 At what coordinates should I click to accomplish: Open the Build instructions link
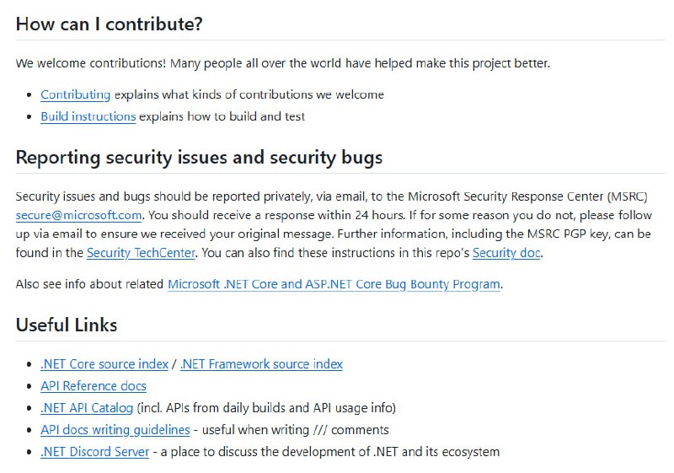(88, 116)
